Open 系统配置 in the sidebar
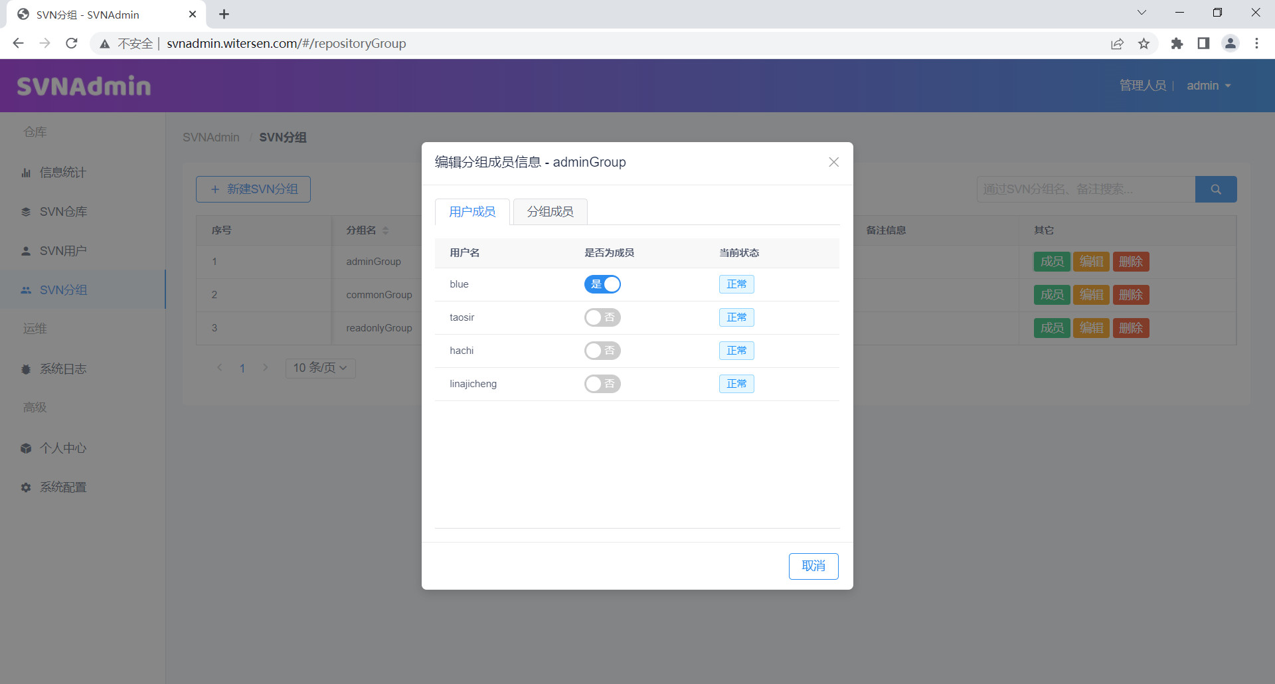The height and width of the screenshot is (684, 1275). point(82,487)
